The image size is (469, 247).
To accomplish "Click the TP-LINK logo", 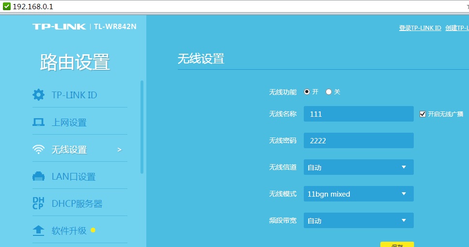I will click(x=59, y=27).
